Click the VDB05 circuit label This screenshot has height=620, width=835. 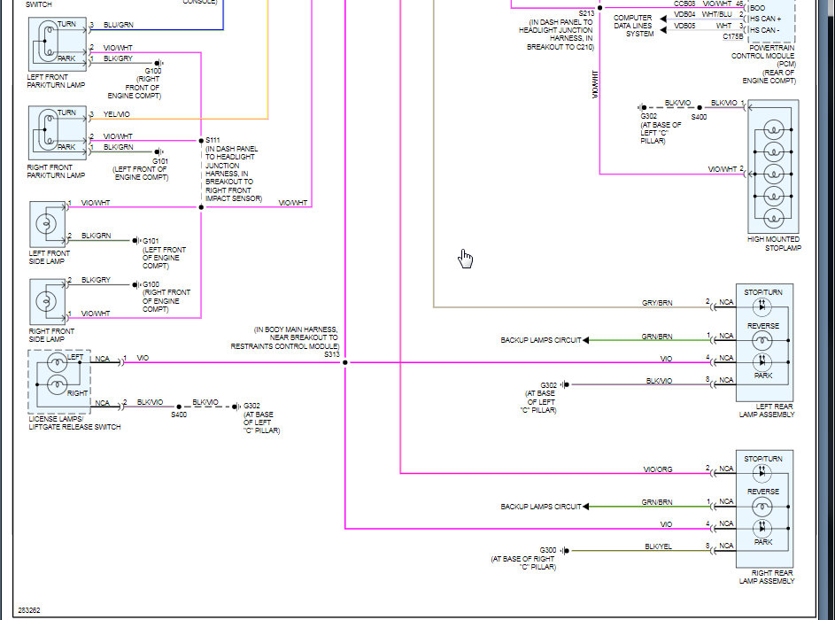[684, 26]
